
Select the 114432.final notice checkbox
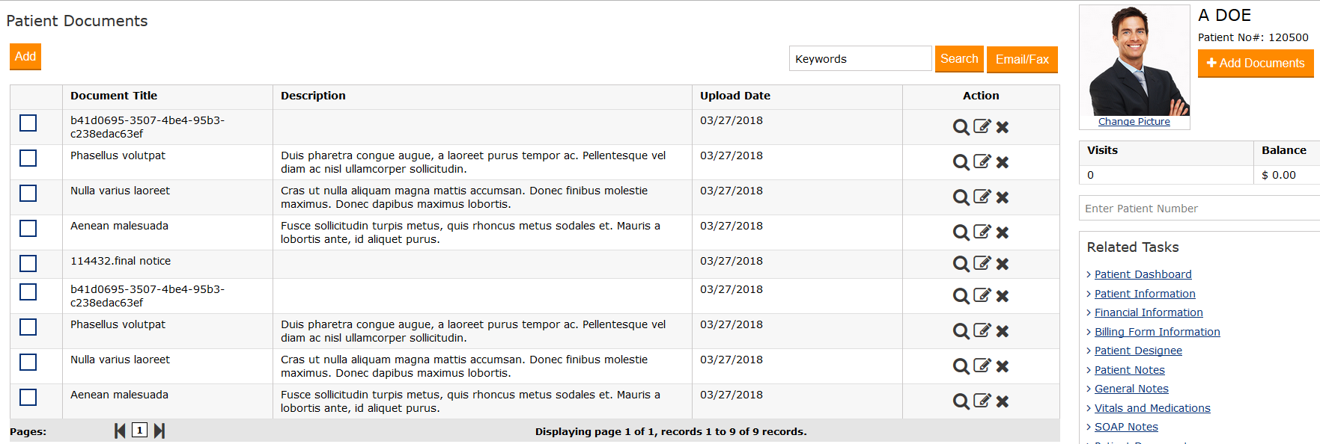tap(28, 264)
